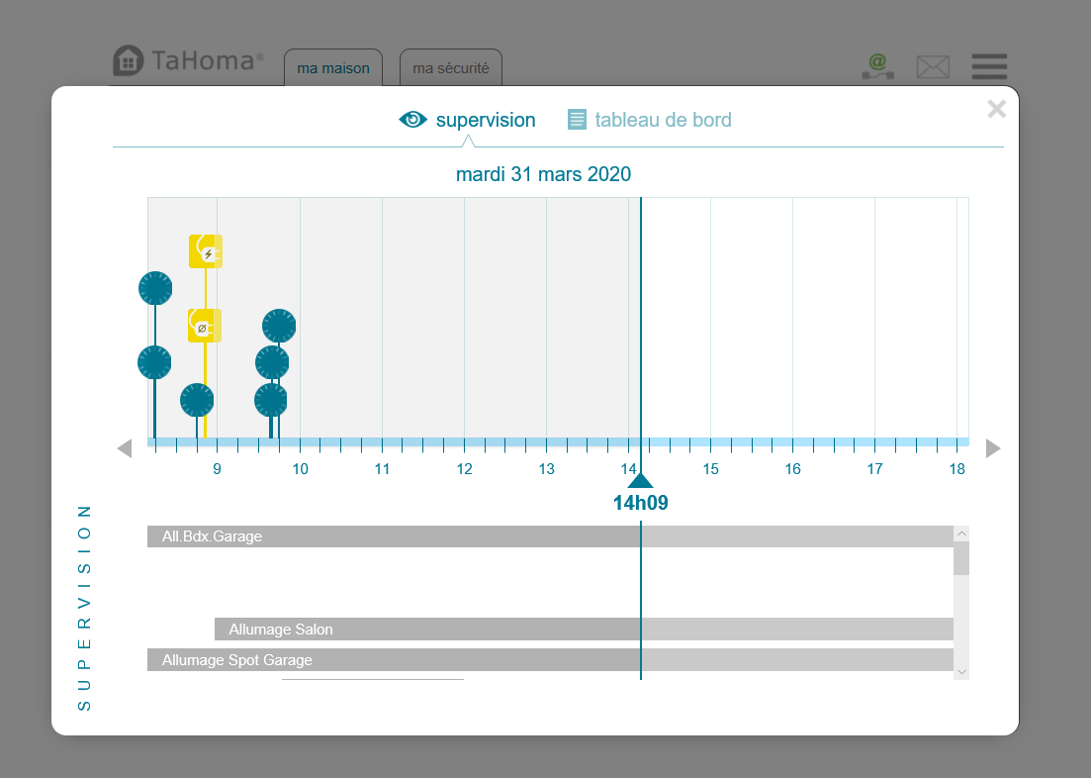Click the '14h09' time label
Viewport: 1091px width, 778px height.
pyautogui.click(x=640, y=503)
